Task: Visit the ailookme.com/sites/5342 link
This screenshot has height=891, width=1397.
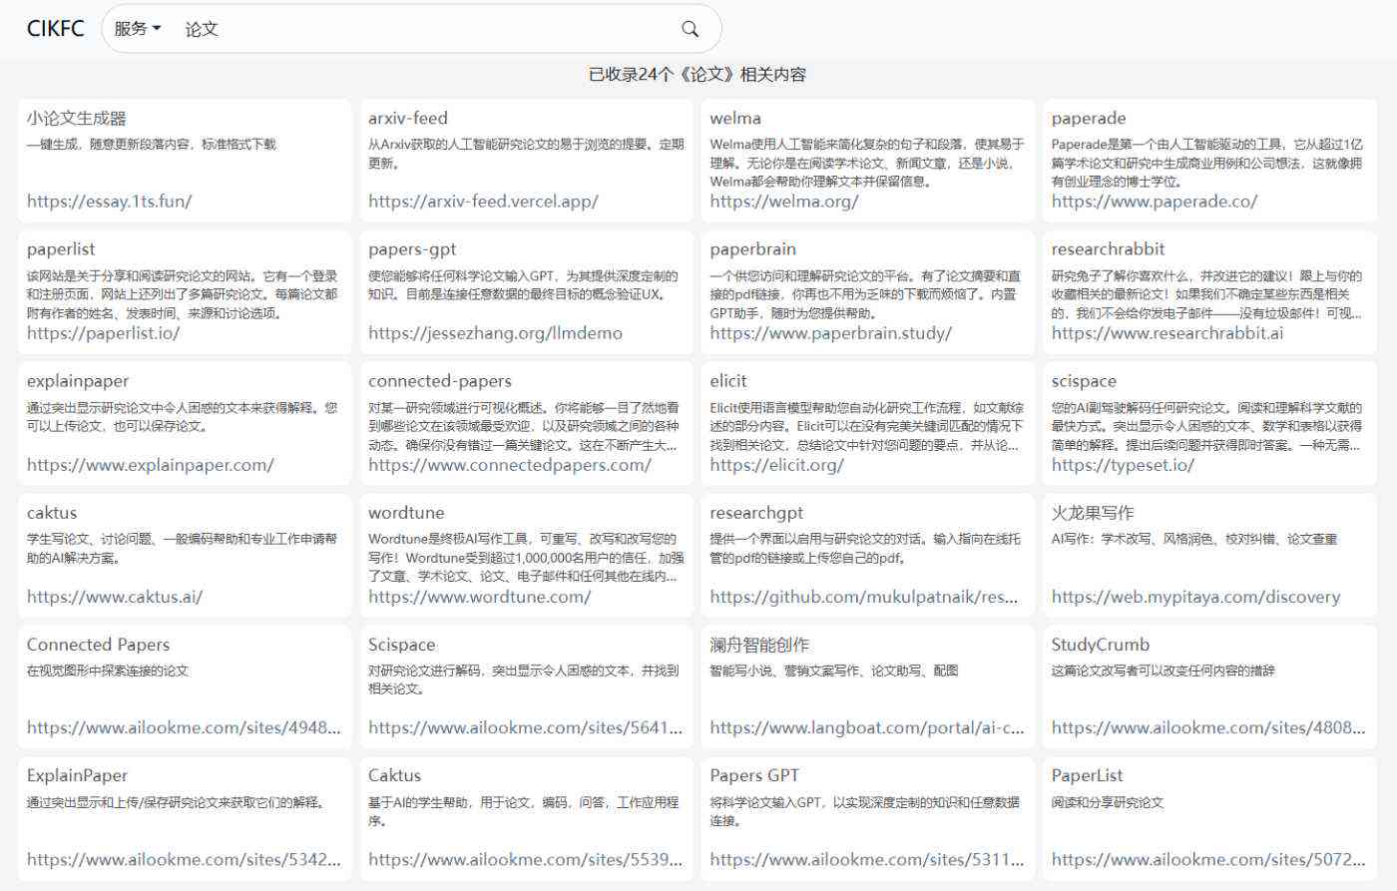Action: pos(184,859)
